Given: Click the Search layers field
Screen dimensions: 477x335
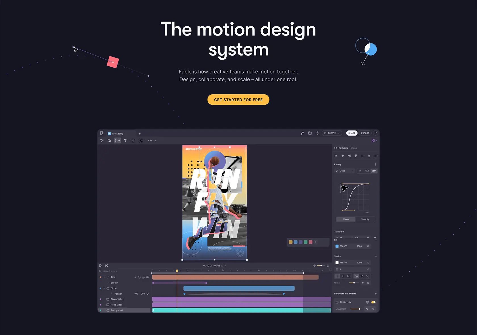Looking at the screenshot, I should (x=124, y=271).
